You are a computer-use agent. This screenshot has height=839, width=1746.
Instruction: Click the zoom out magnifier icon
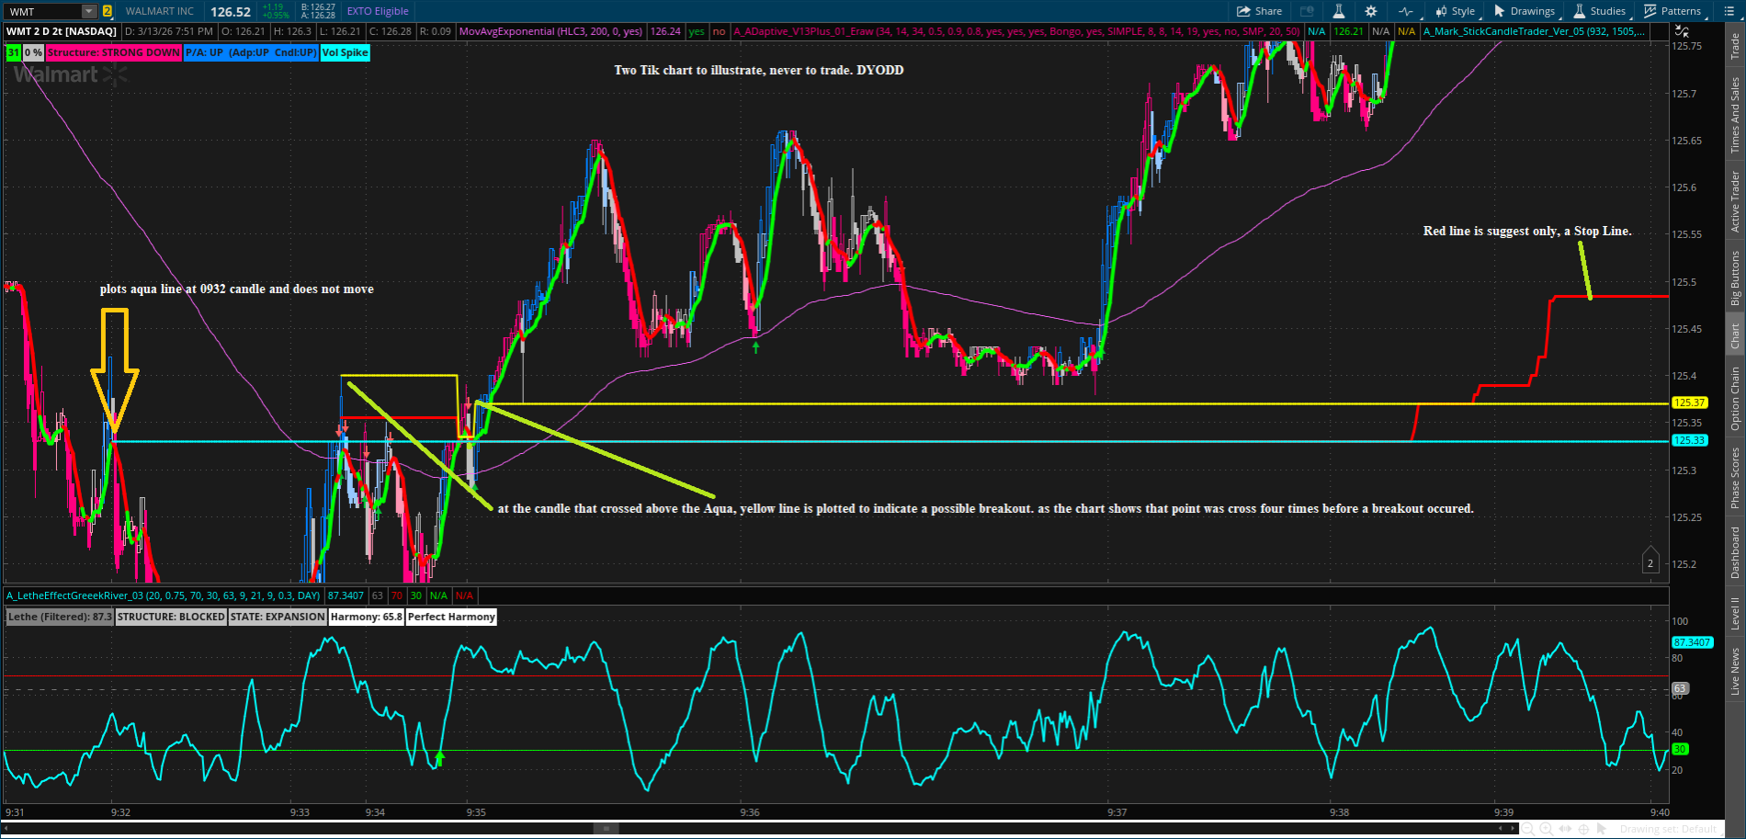[x=1529, y=829]
